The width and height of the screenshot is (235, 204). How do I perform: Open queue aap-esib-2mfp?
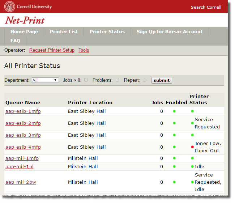pos(23,123)
